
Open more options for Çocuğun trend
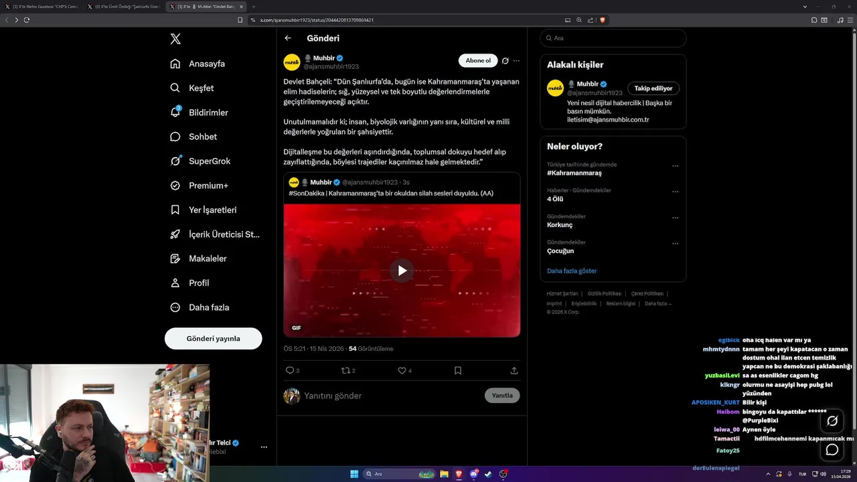pyautogui.click(x=675, y=244)
